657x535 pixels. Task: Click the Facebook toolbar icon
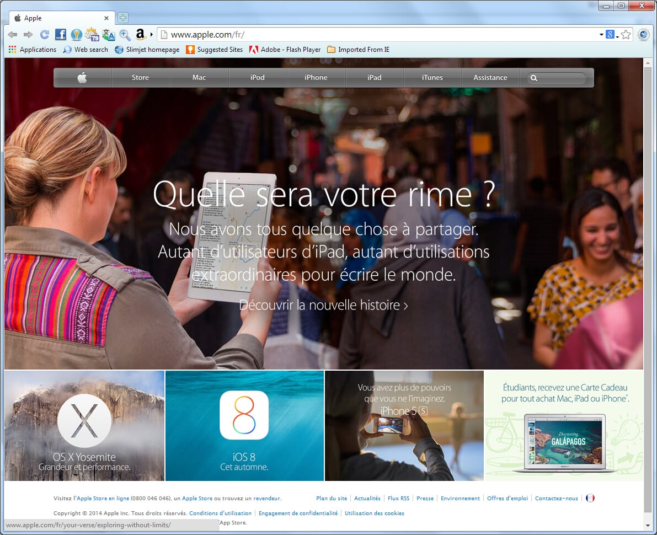pyautogui.click(x=60, y=34)
